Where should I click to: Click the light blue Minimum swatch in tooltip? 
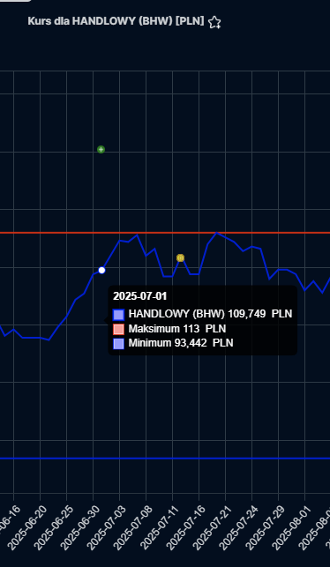tap(119, 344)
